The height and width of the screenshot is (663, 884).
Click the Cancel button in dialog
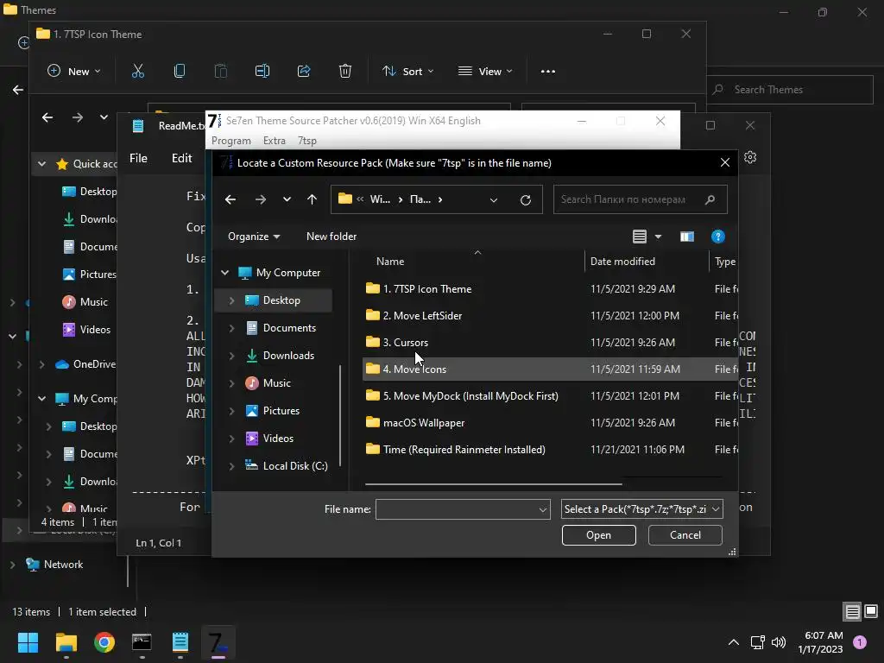coord(685,535)
